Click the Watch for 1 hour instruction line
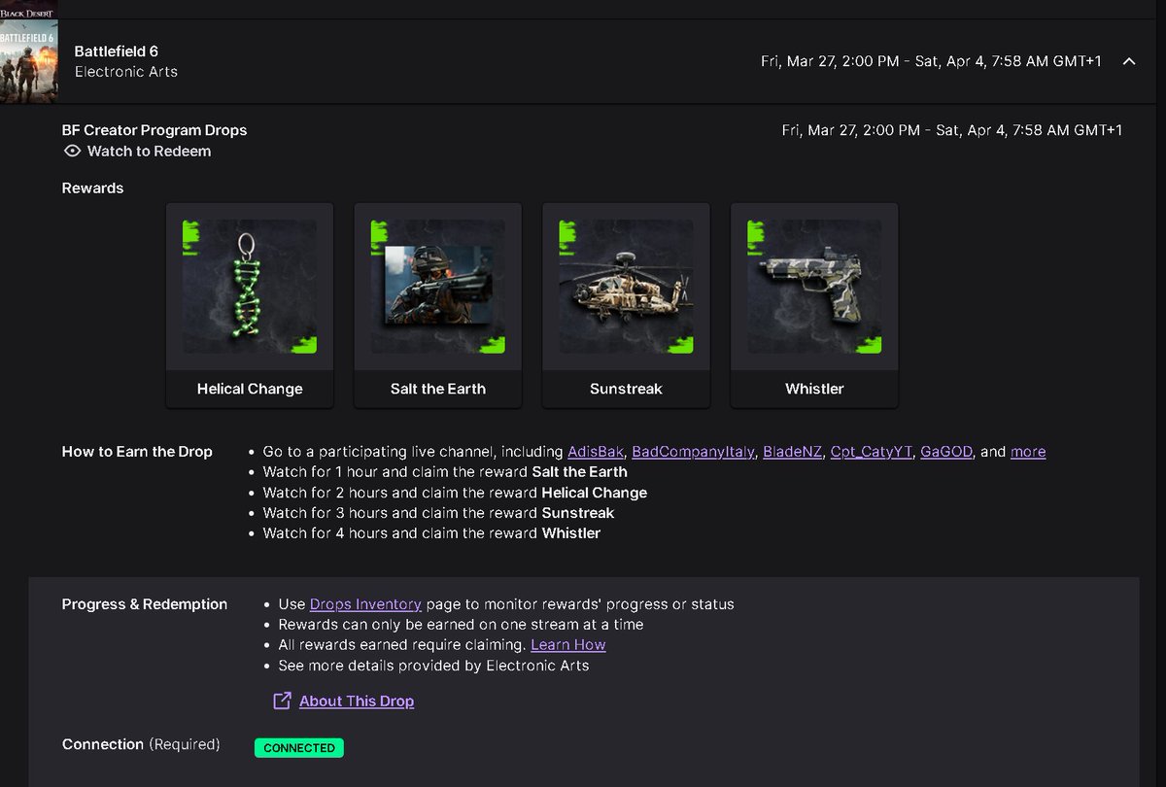1166x787 pixels. [445, 472]
